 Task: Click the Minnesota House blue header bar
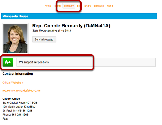tap(79, 16)
